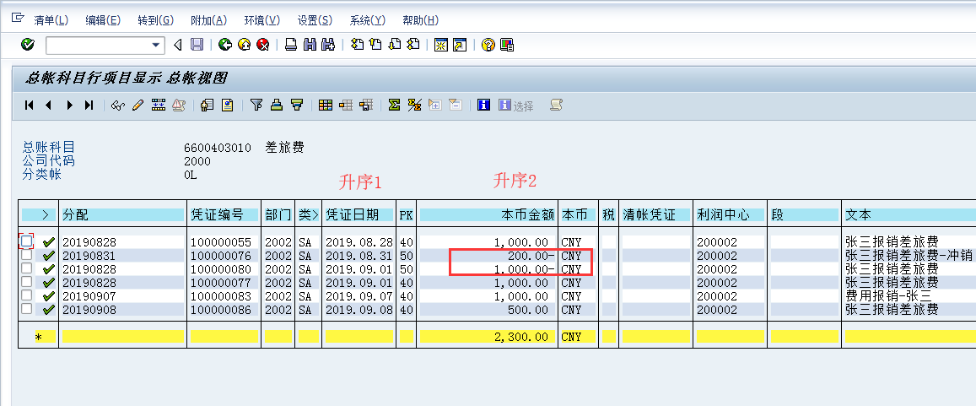Check the row for document 100000083
Screen dimensions: 976x406
(27, 295)
